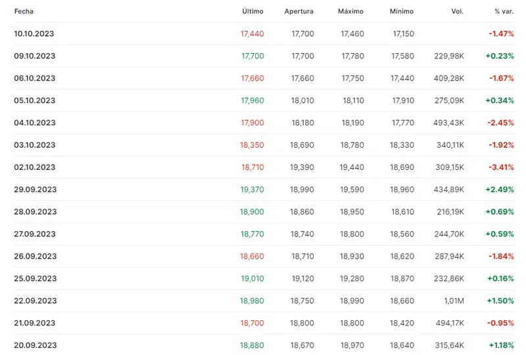
Task: Click the -2.45% variation value
Action: [500, 123]
